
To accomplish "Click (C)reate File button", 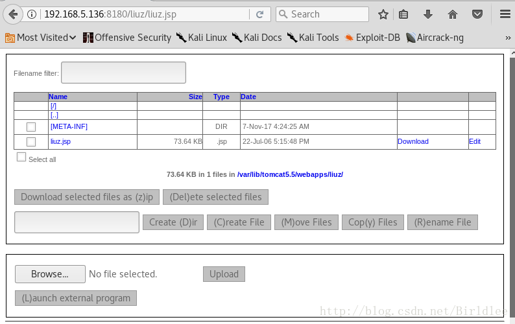I will click(x=239, y=222).
